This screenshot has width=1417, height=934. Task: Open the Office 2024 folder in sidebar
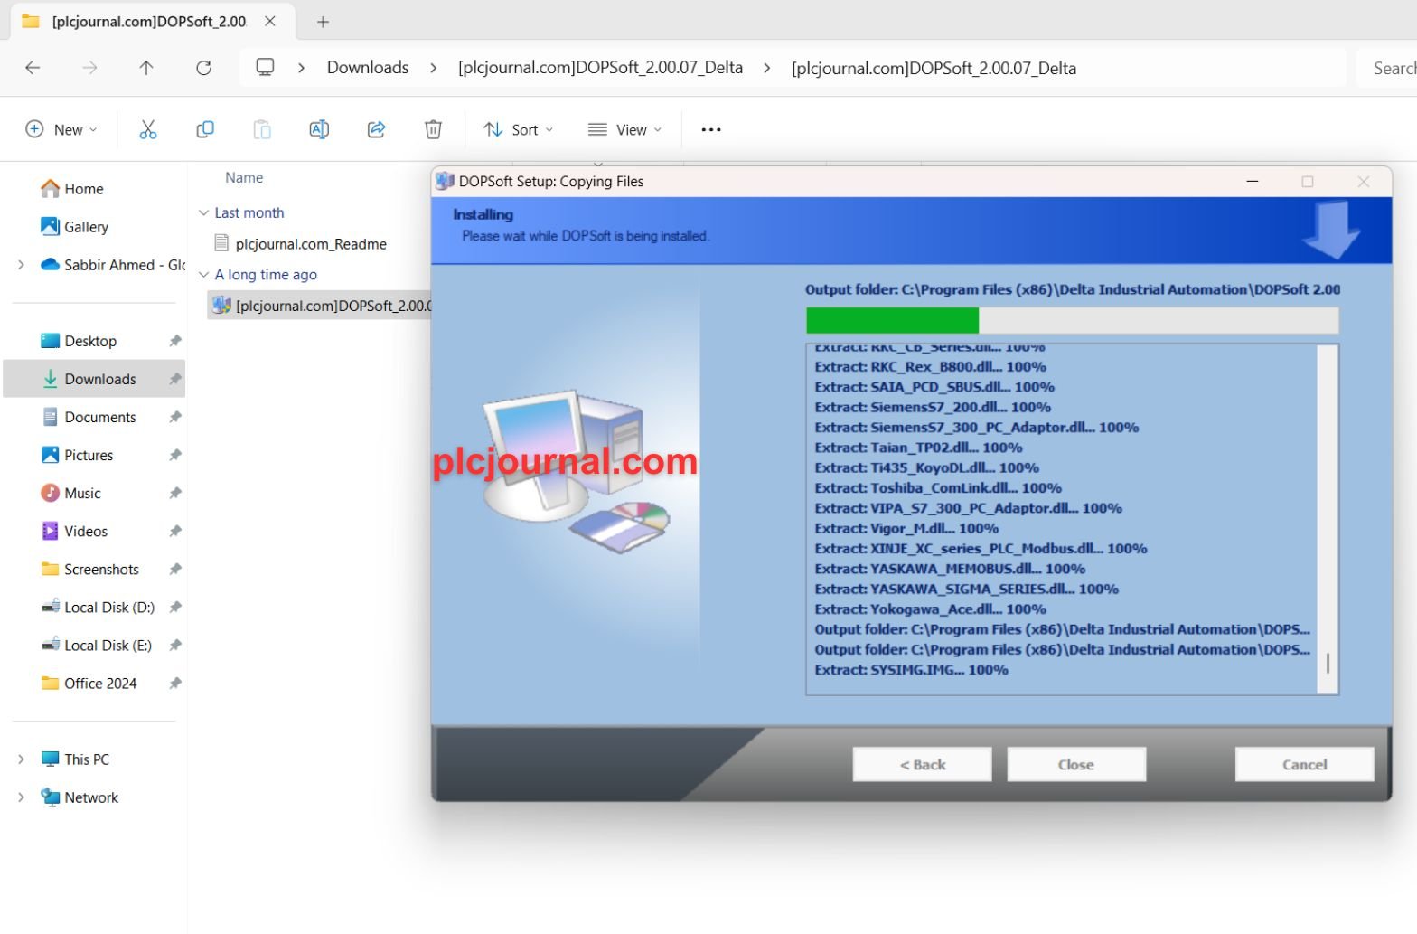(x=89, y=683)
